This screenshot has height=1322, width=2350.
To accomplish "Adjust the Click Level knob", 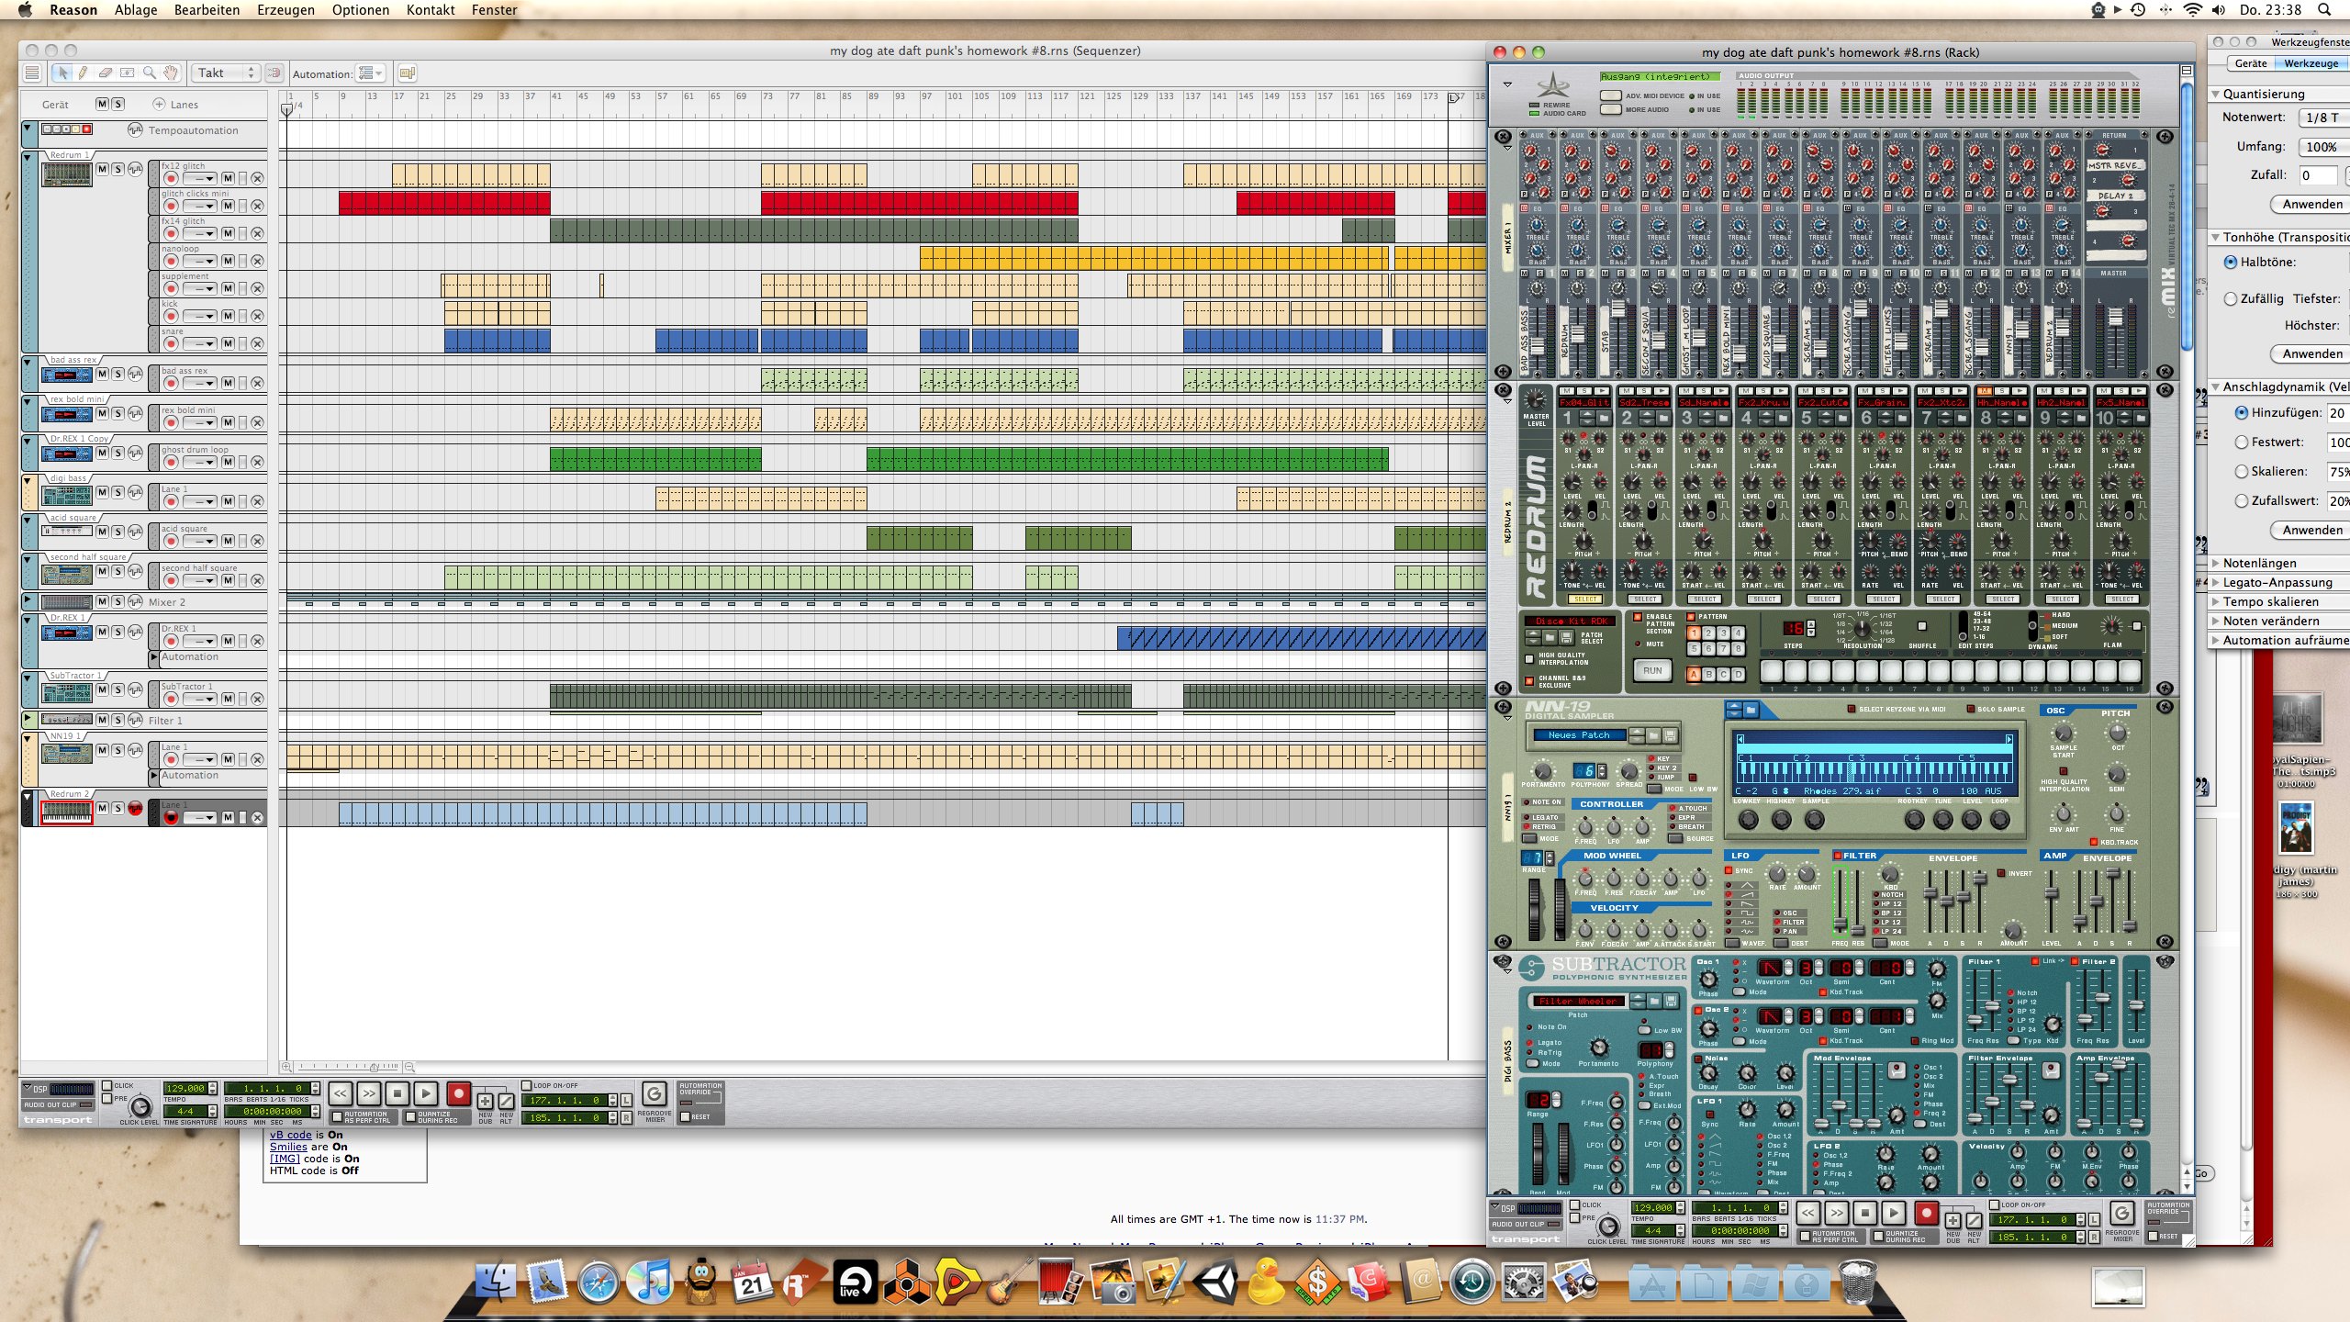I will point(140,1106).
